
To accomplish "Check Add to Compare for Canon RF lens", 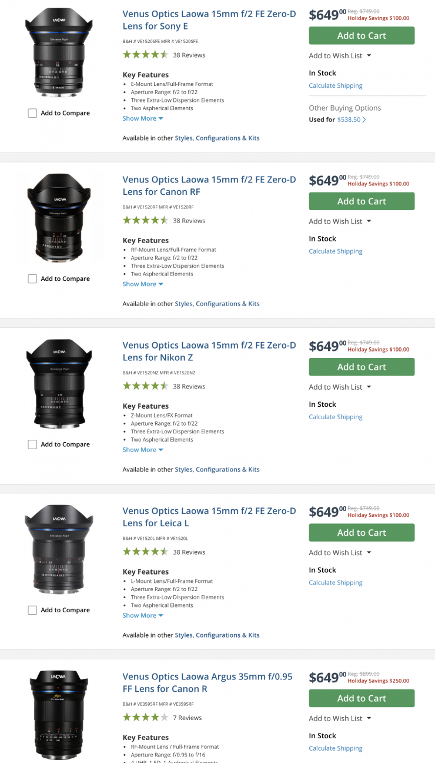I will (x=33, y=279).
